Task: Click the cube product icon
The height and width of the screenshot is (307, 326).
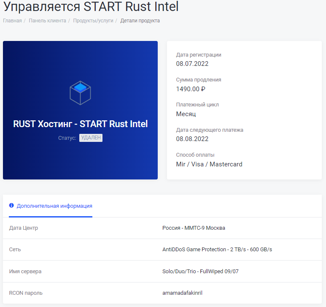Action: 80,92
